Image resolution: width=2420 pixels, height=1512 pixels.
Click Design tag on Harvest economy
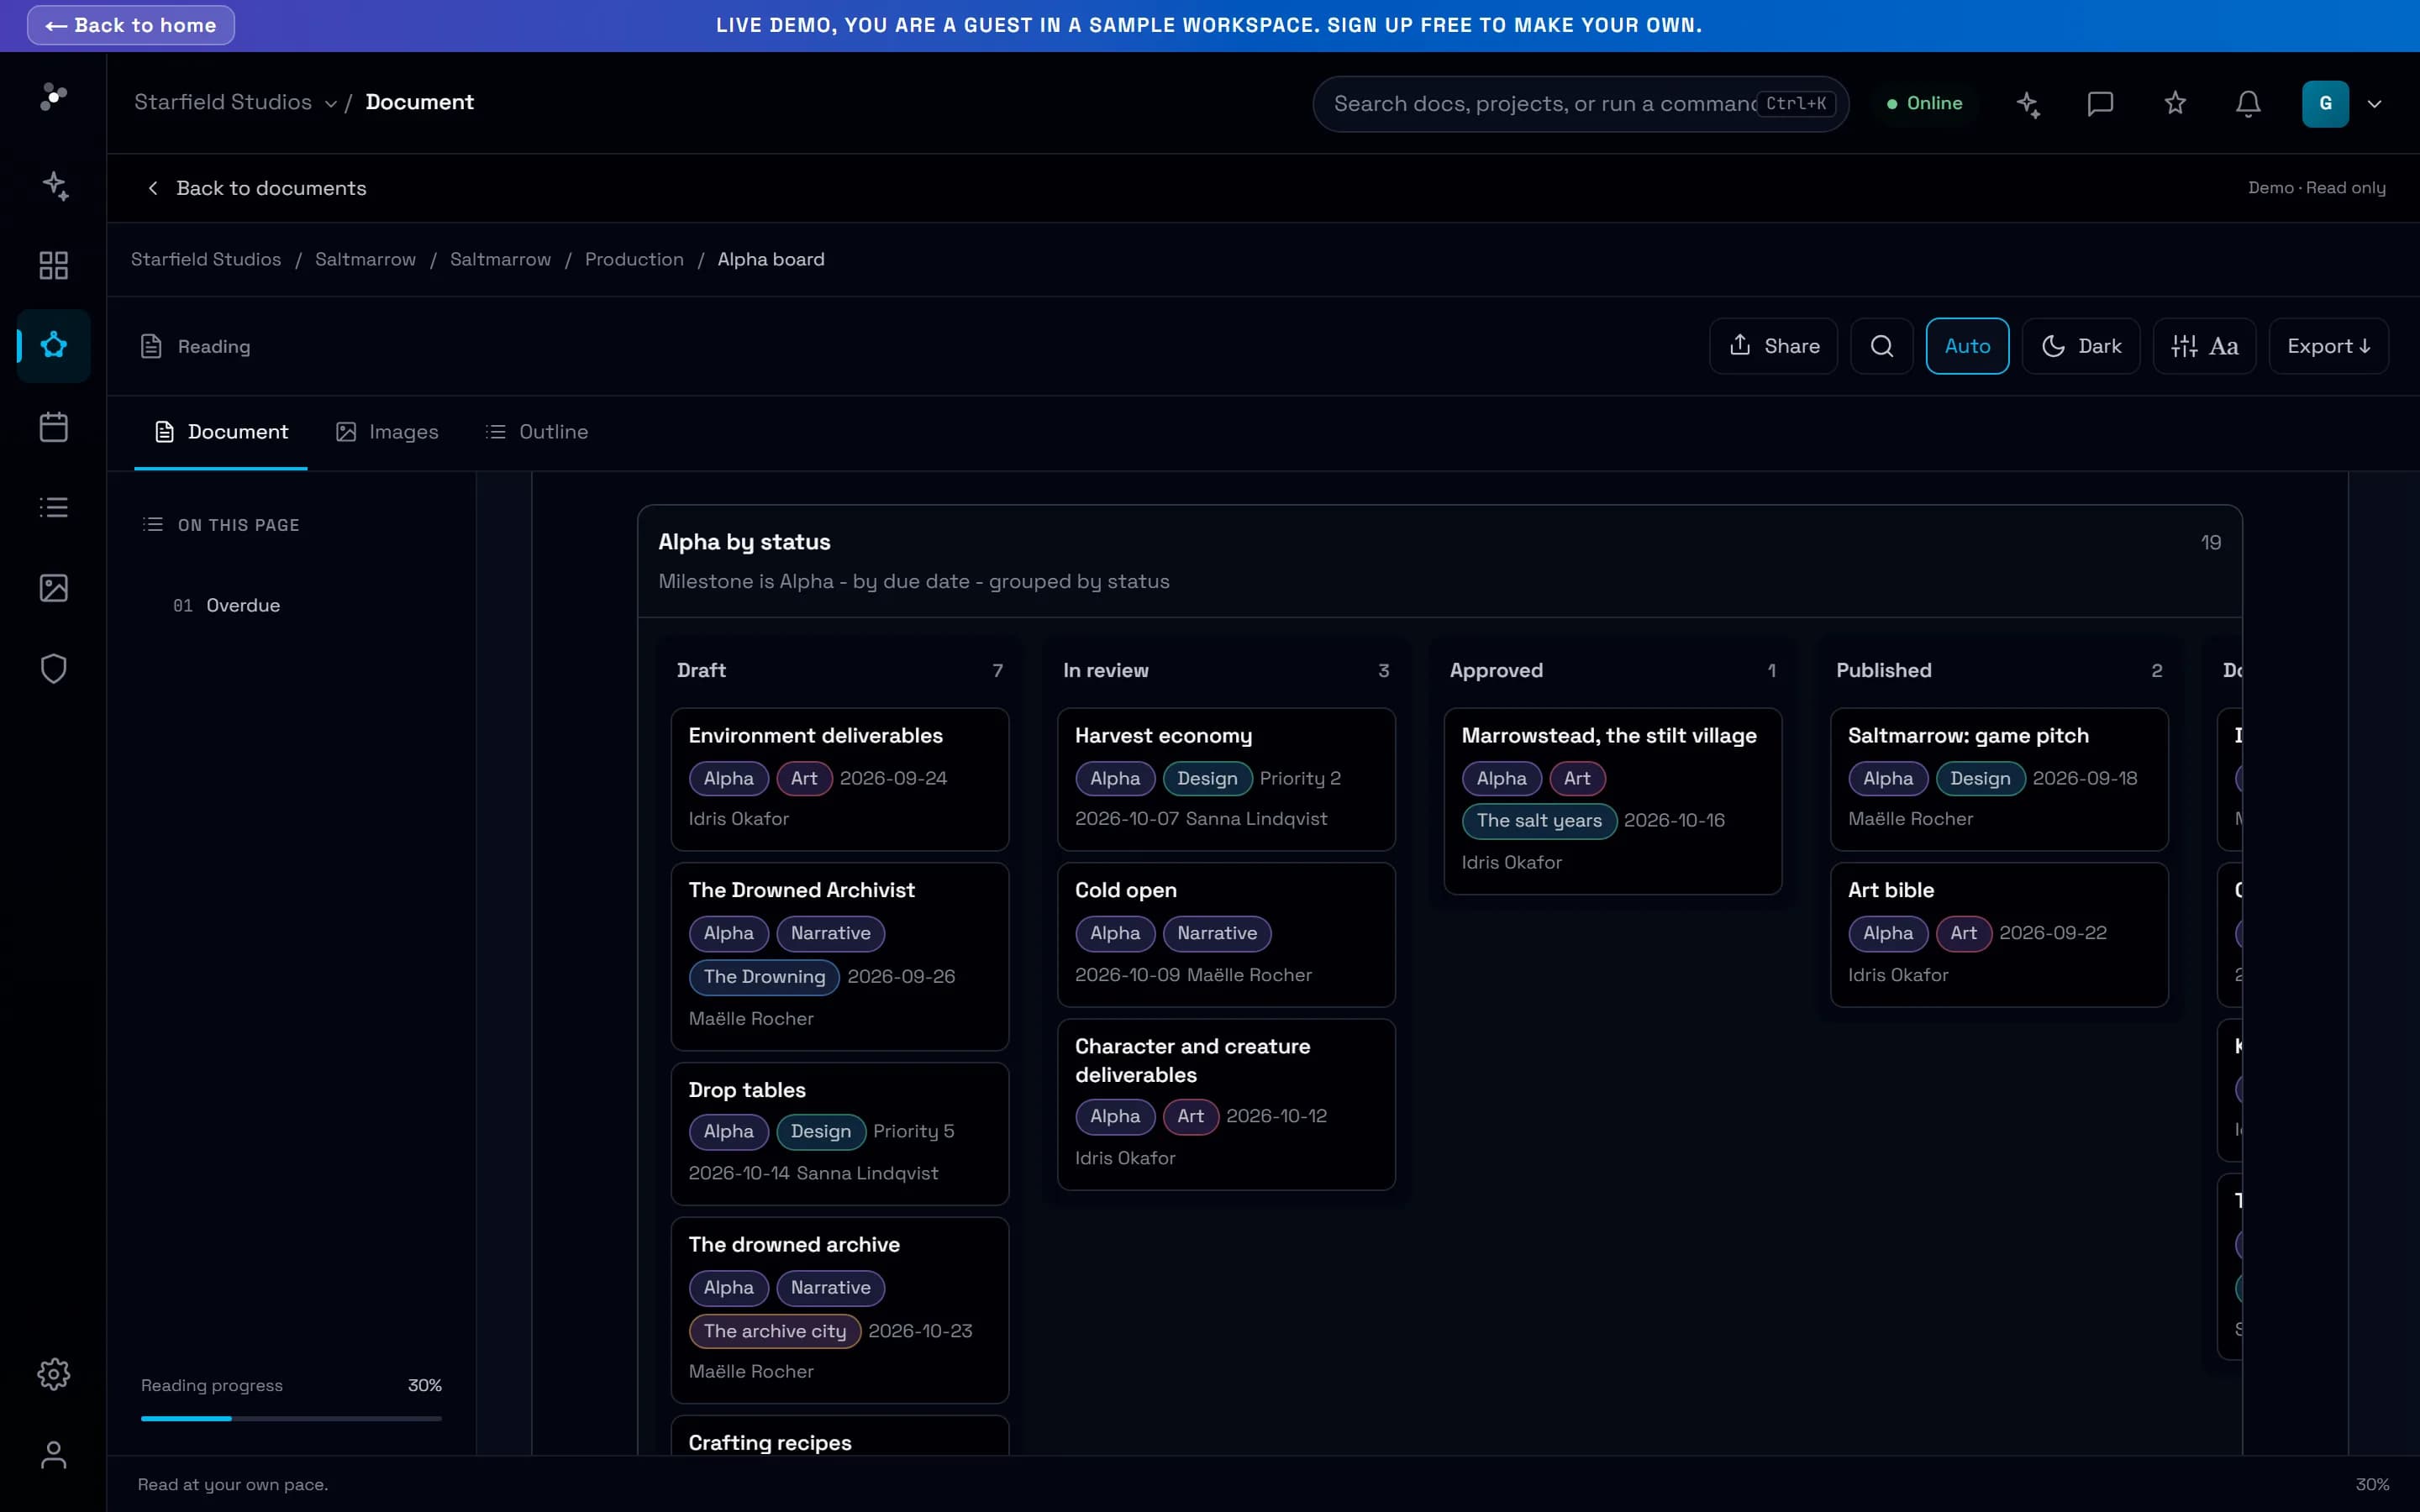click(1207, 778)
